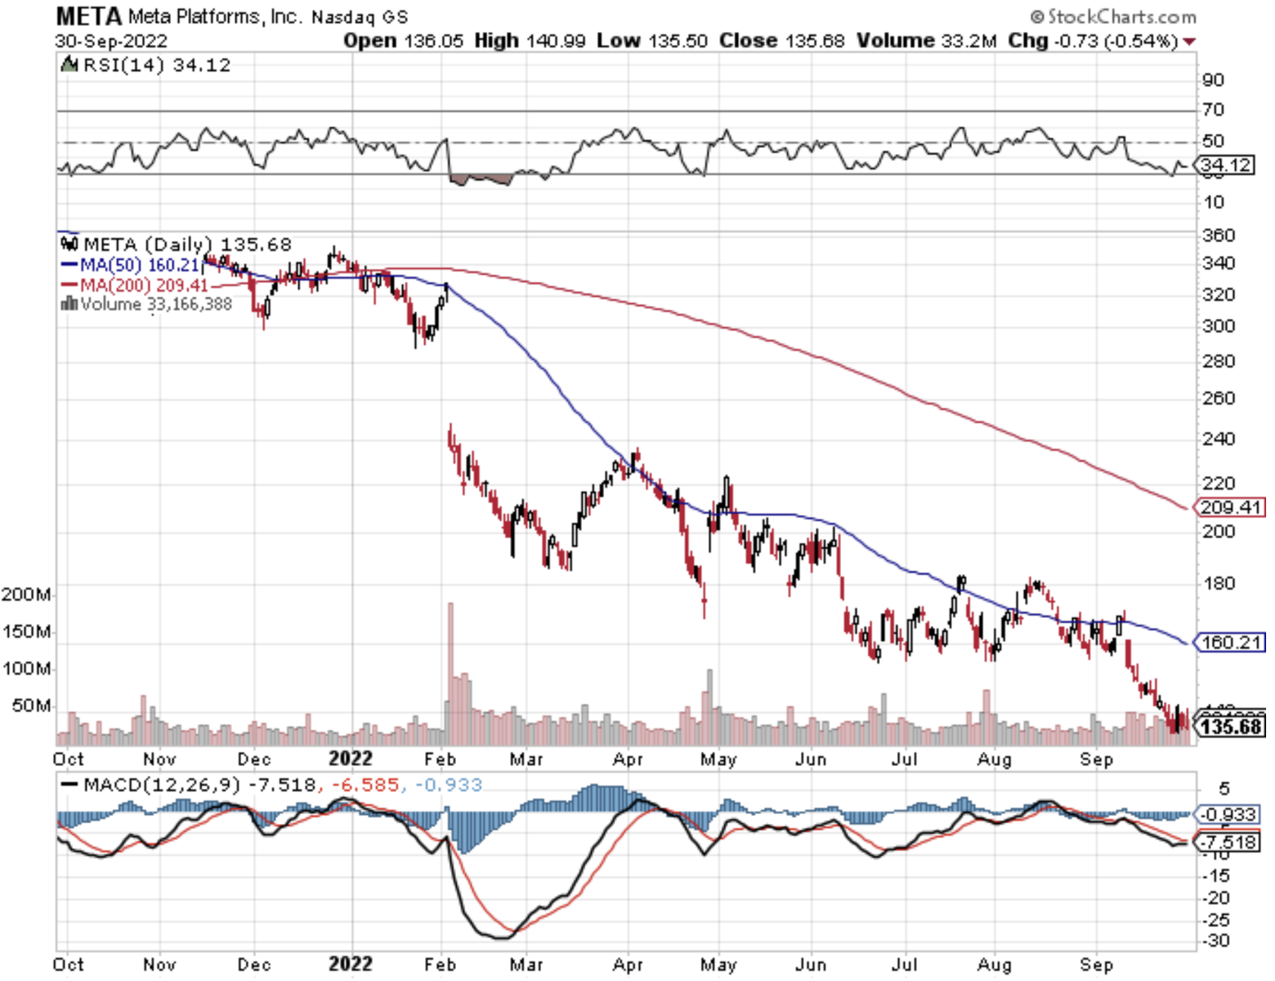
Task: Click the -30 label on the MACD axis
Action: [x=1216, y=941]
